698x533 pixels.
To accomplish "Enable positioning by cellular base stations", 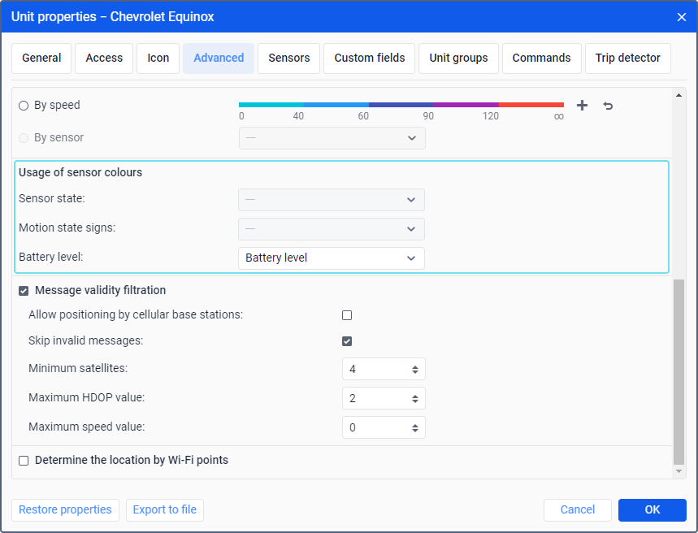I will click(x=347, y=315).
